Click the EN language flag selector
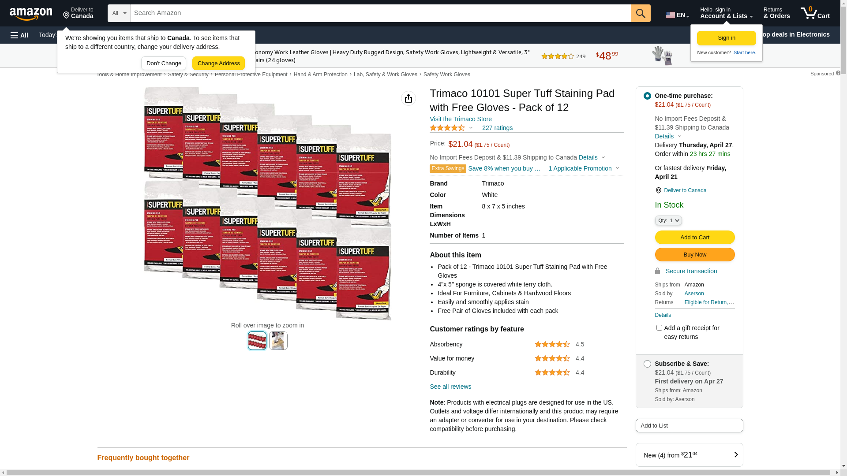Viewport: 847px width, 476px height. 677,15
